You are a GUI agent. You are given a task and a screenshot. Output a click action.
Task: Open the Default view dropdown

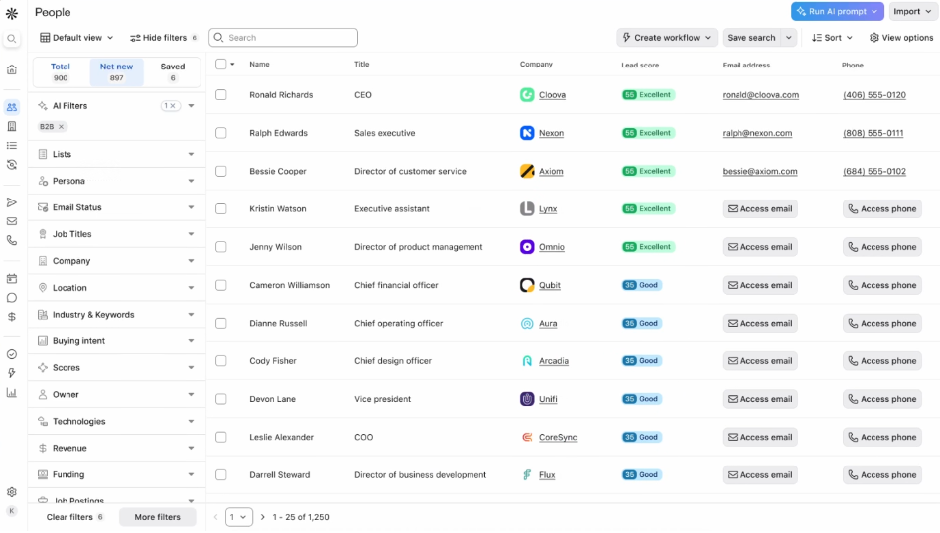pos(76,38)
